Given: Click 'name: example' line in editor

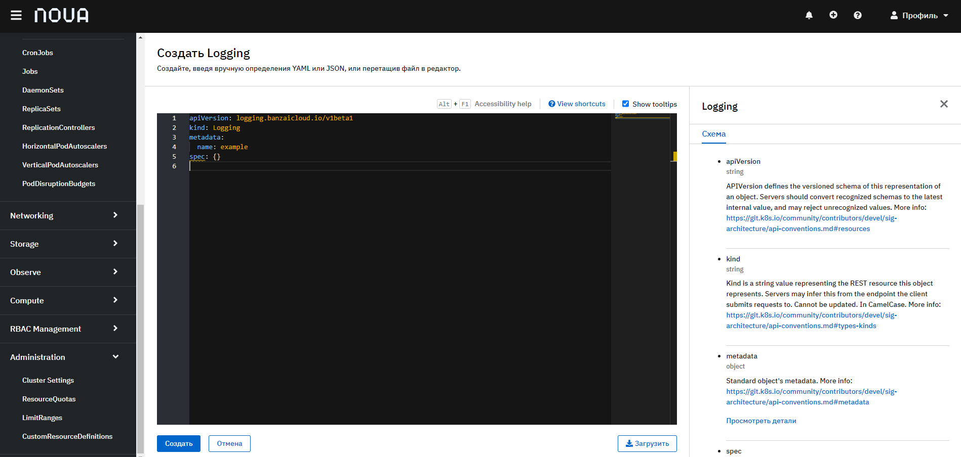Looking at the screenshot, I should (x=222, y=147).
